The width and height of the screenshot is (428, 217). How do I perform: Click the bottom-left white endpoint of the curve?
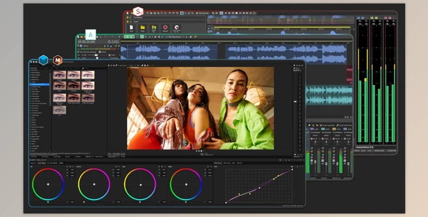[x=226, y=202]
